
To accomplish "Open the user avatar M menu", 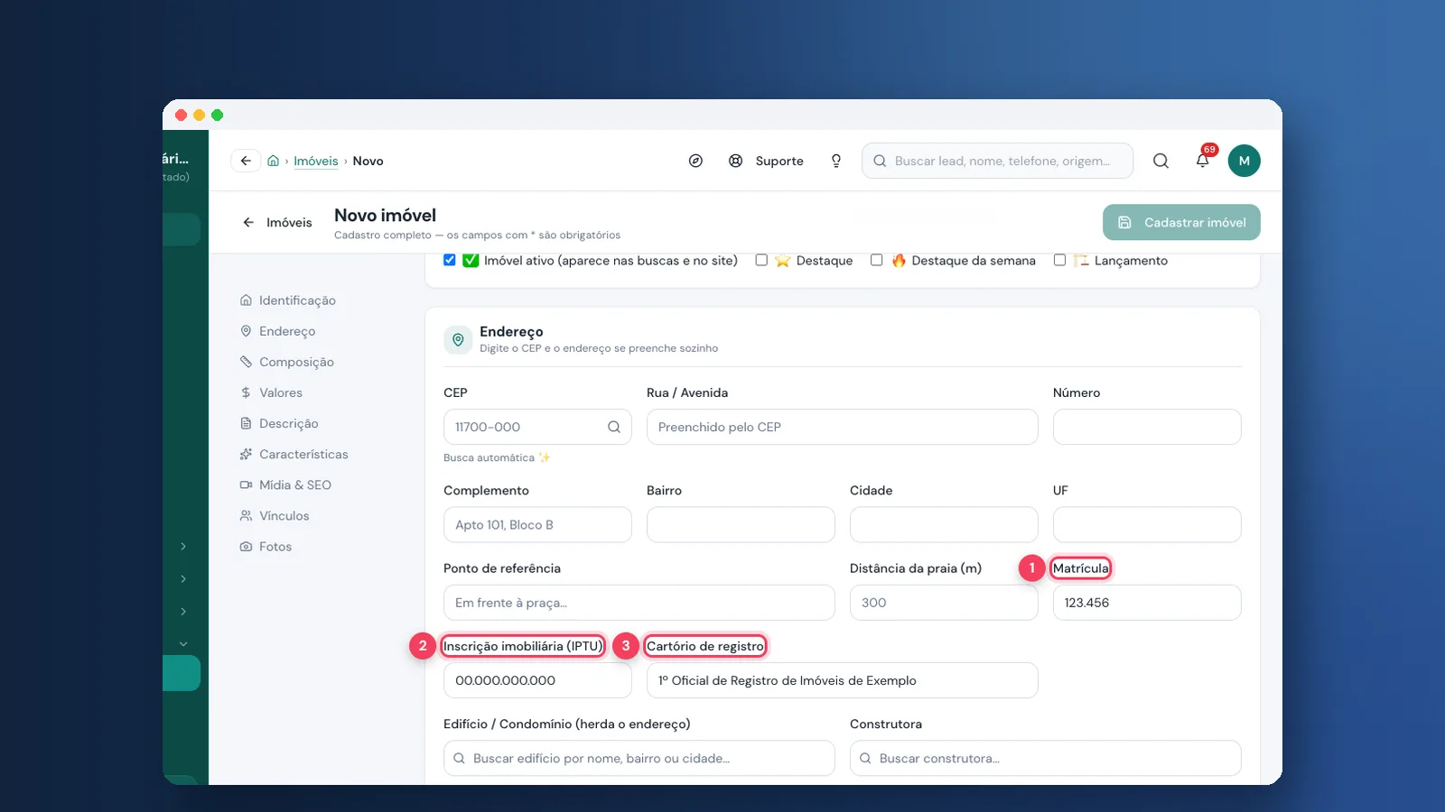I will 1244,161.
